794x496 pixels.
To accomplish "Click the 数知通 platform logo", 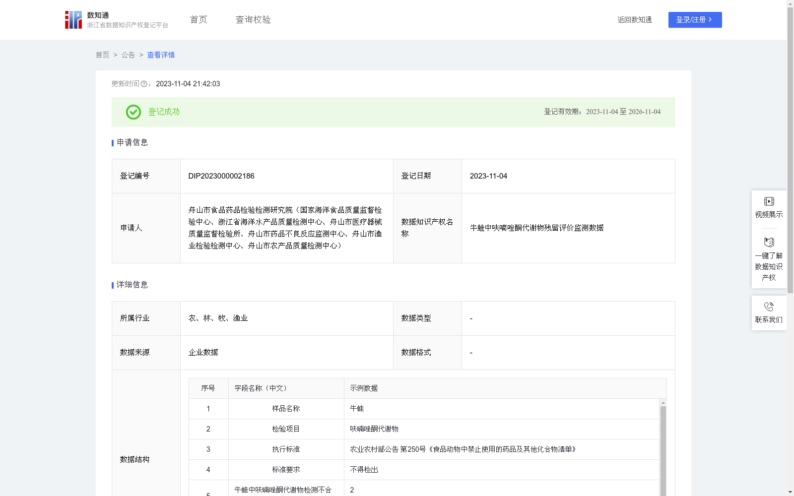I will pos(116,20).
